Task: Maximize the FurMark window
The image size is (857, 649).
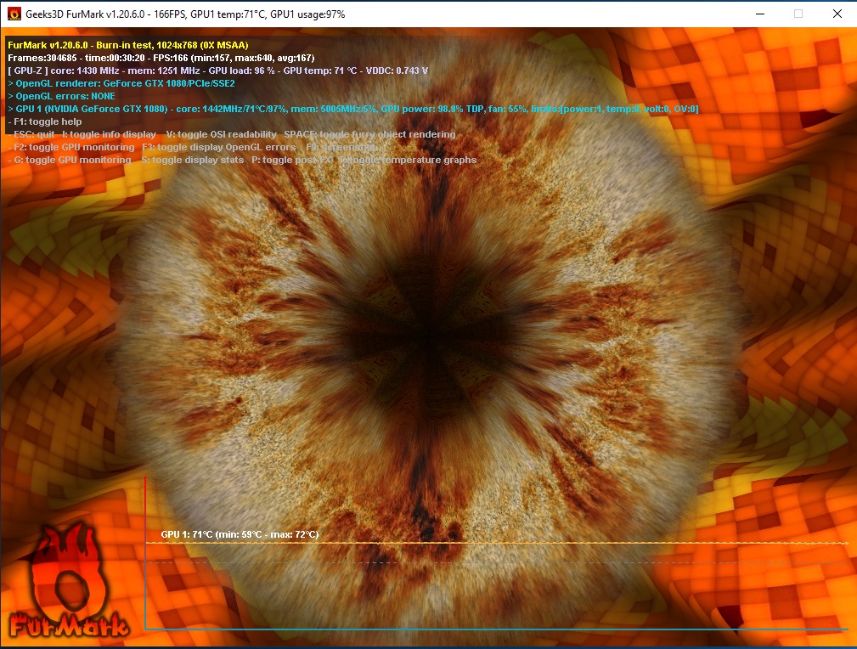Action: pos(798,14)
